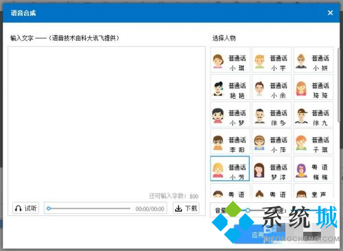
Task: Close the 语音合成 dialog
Action: click(x=330, y=13)
